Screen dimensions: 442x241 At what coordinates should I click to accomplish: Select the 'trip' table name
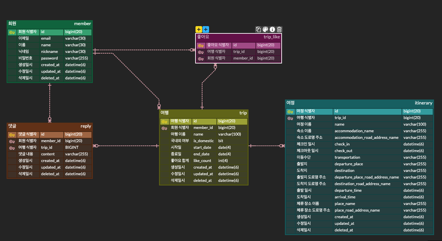(243, 113)
